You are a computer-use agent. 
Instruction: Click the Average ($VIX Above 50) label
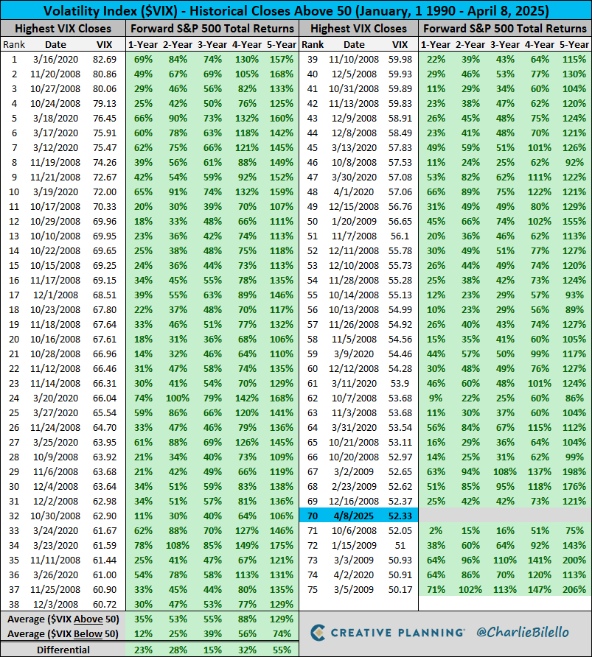coord(63,619)
